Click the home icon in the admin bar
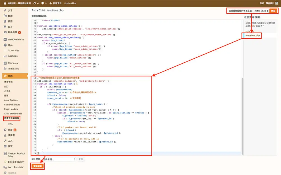Viewport: 281px width, 175px height. click(5, 3)
